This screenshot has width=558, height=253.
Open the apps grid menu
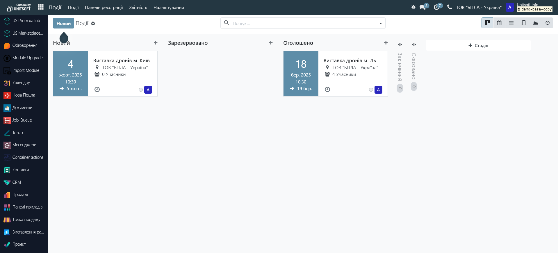pos(41,7)
